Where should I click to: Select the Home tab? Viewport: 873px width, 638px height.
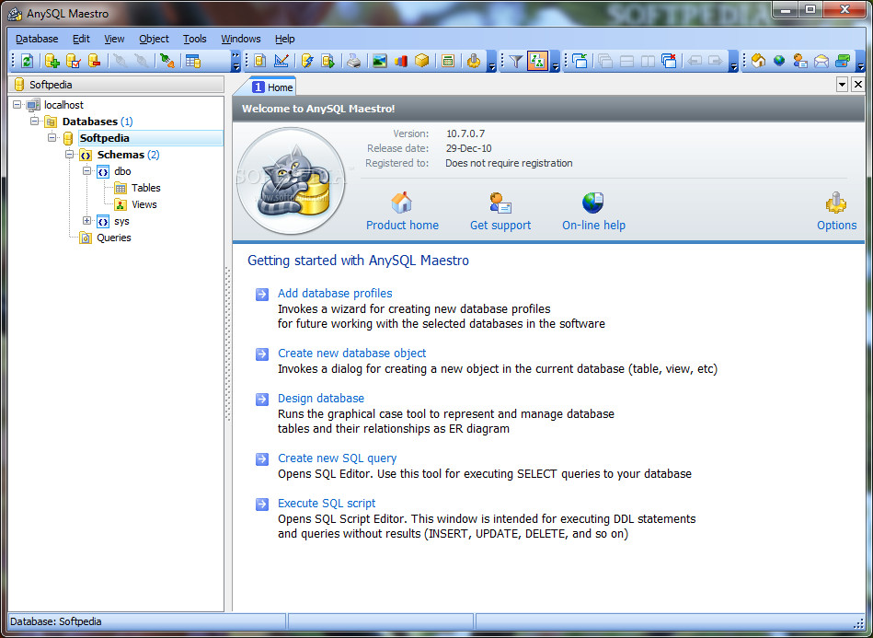pyautogui.click(x=272, y=87)
